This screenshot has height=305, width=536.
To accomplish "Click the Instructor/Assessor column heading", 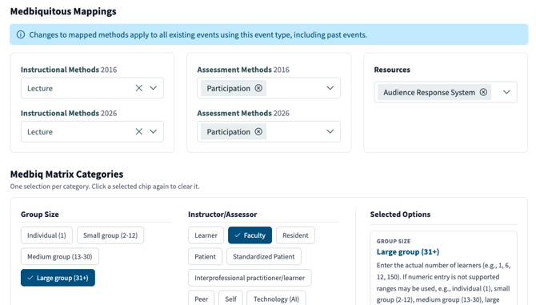I will (x=222, y=215).
